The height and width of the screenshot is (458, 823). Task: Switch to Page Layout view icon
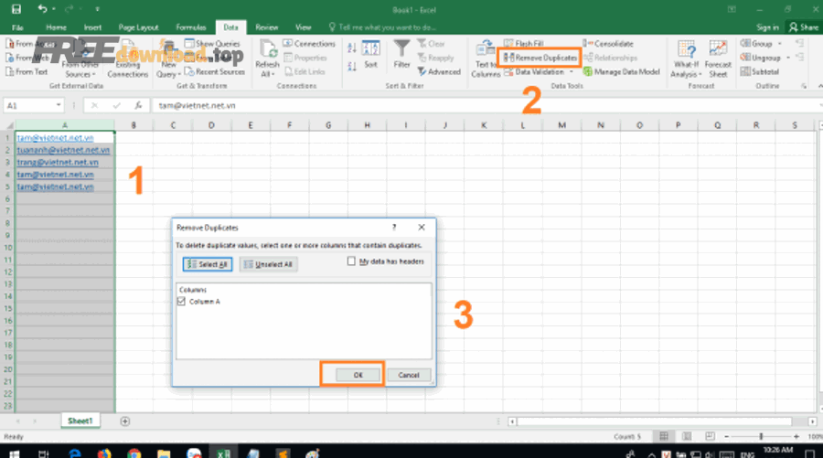tap(687, 436)
